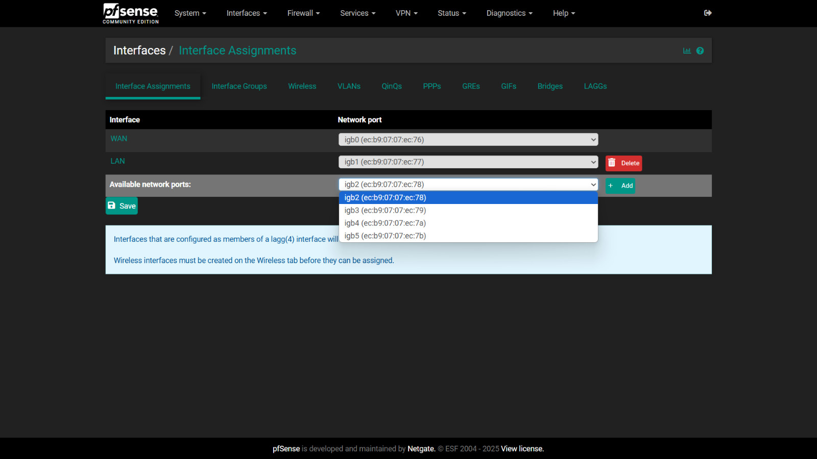The width and height of the screenshot is (817, 459).
Task: Open the WAN network port dropdown
Action: pos(467,139)
